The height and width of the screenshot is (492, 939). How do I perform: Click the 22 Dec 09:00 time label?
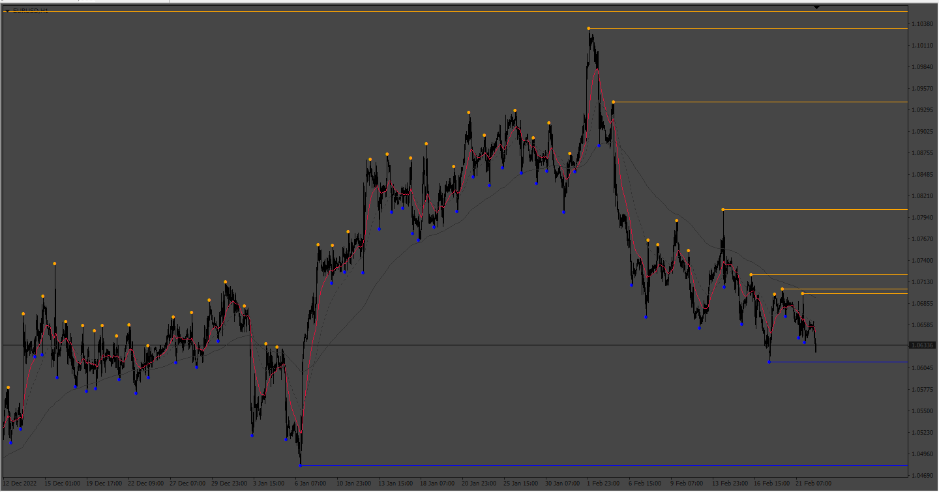pyautogui.click(x=146, y=484)
